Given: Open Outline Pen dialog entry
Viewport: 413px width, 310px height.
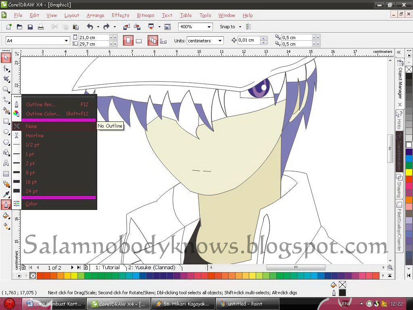Looking at the screenshot, I should click(54, 105).
